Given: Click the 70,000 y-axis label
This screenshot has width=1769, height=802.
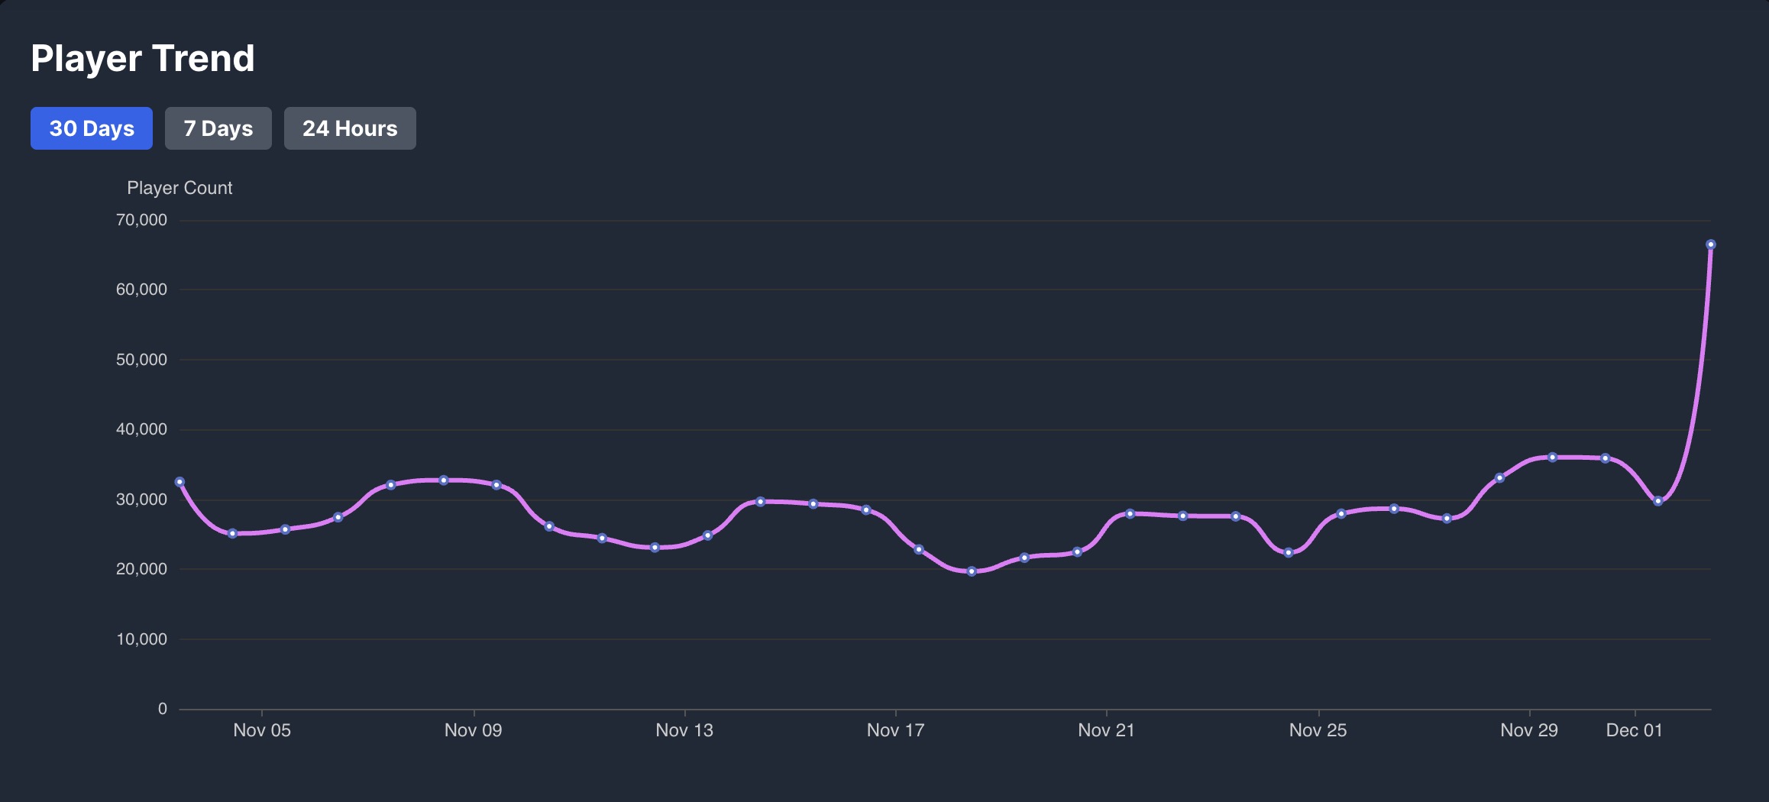Looking at the screenshot, I should [141, 220].
